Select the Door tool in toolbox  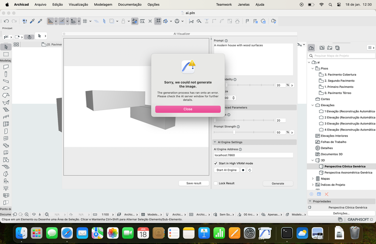(6, 131)
